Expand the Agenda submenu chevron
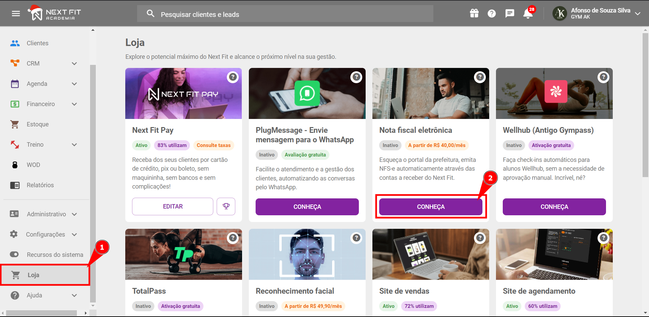Viewport: 649px width, 317px height. pos(74,84)
